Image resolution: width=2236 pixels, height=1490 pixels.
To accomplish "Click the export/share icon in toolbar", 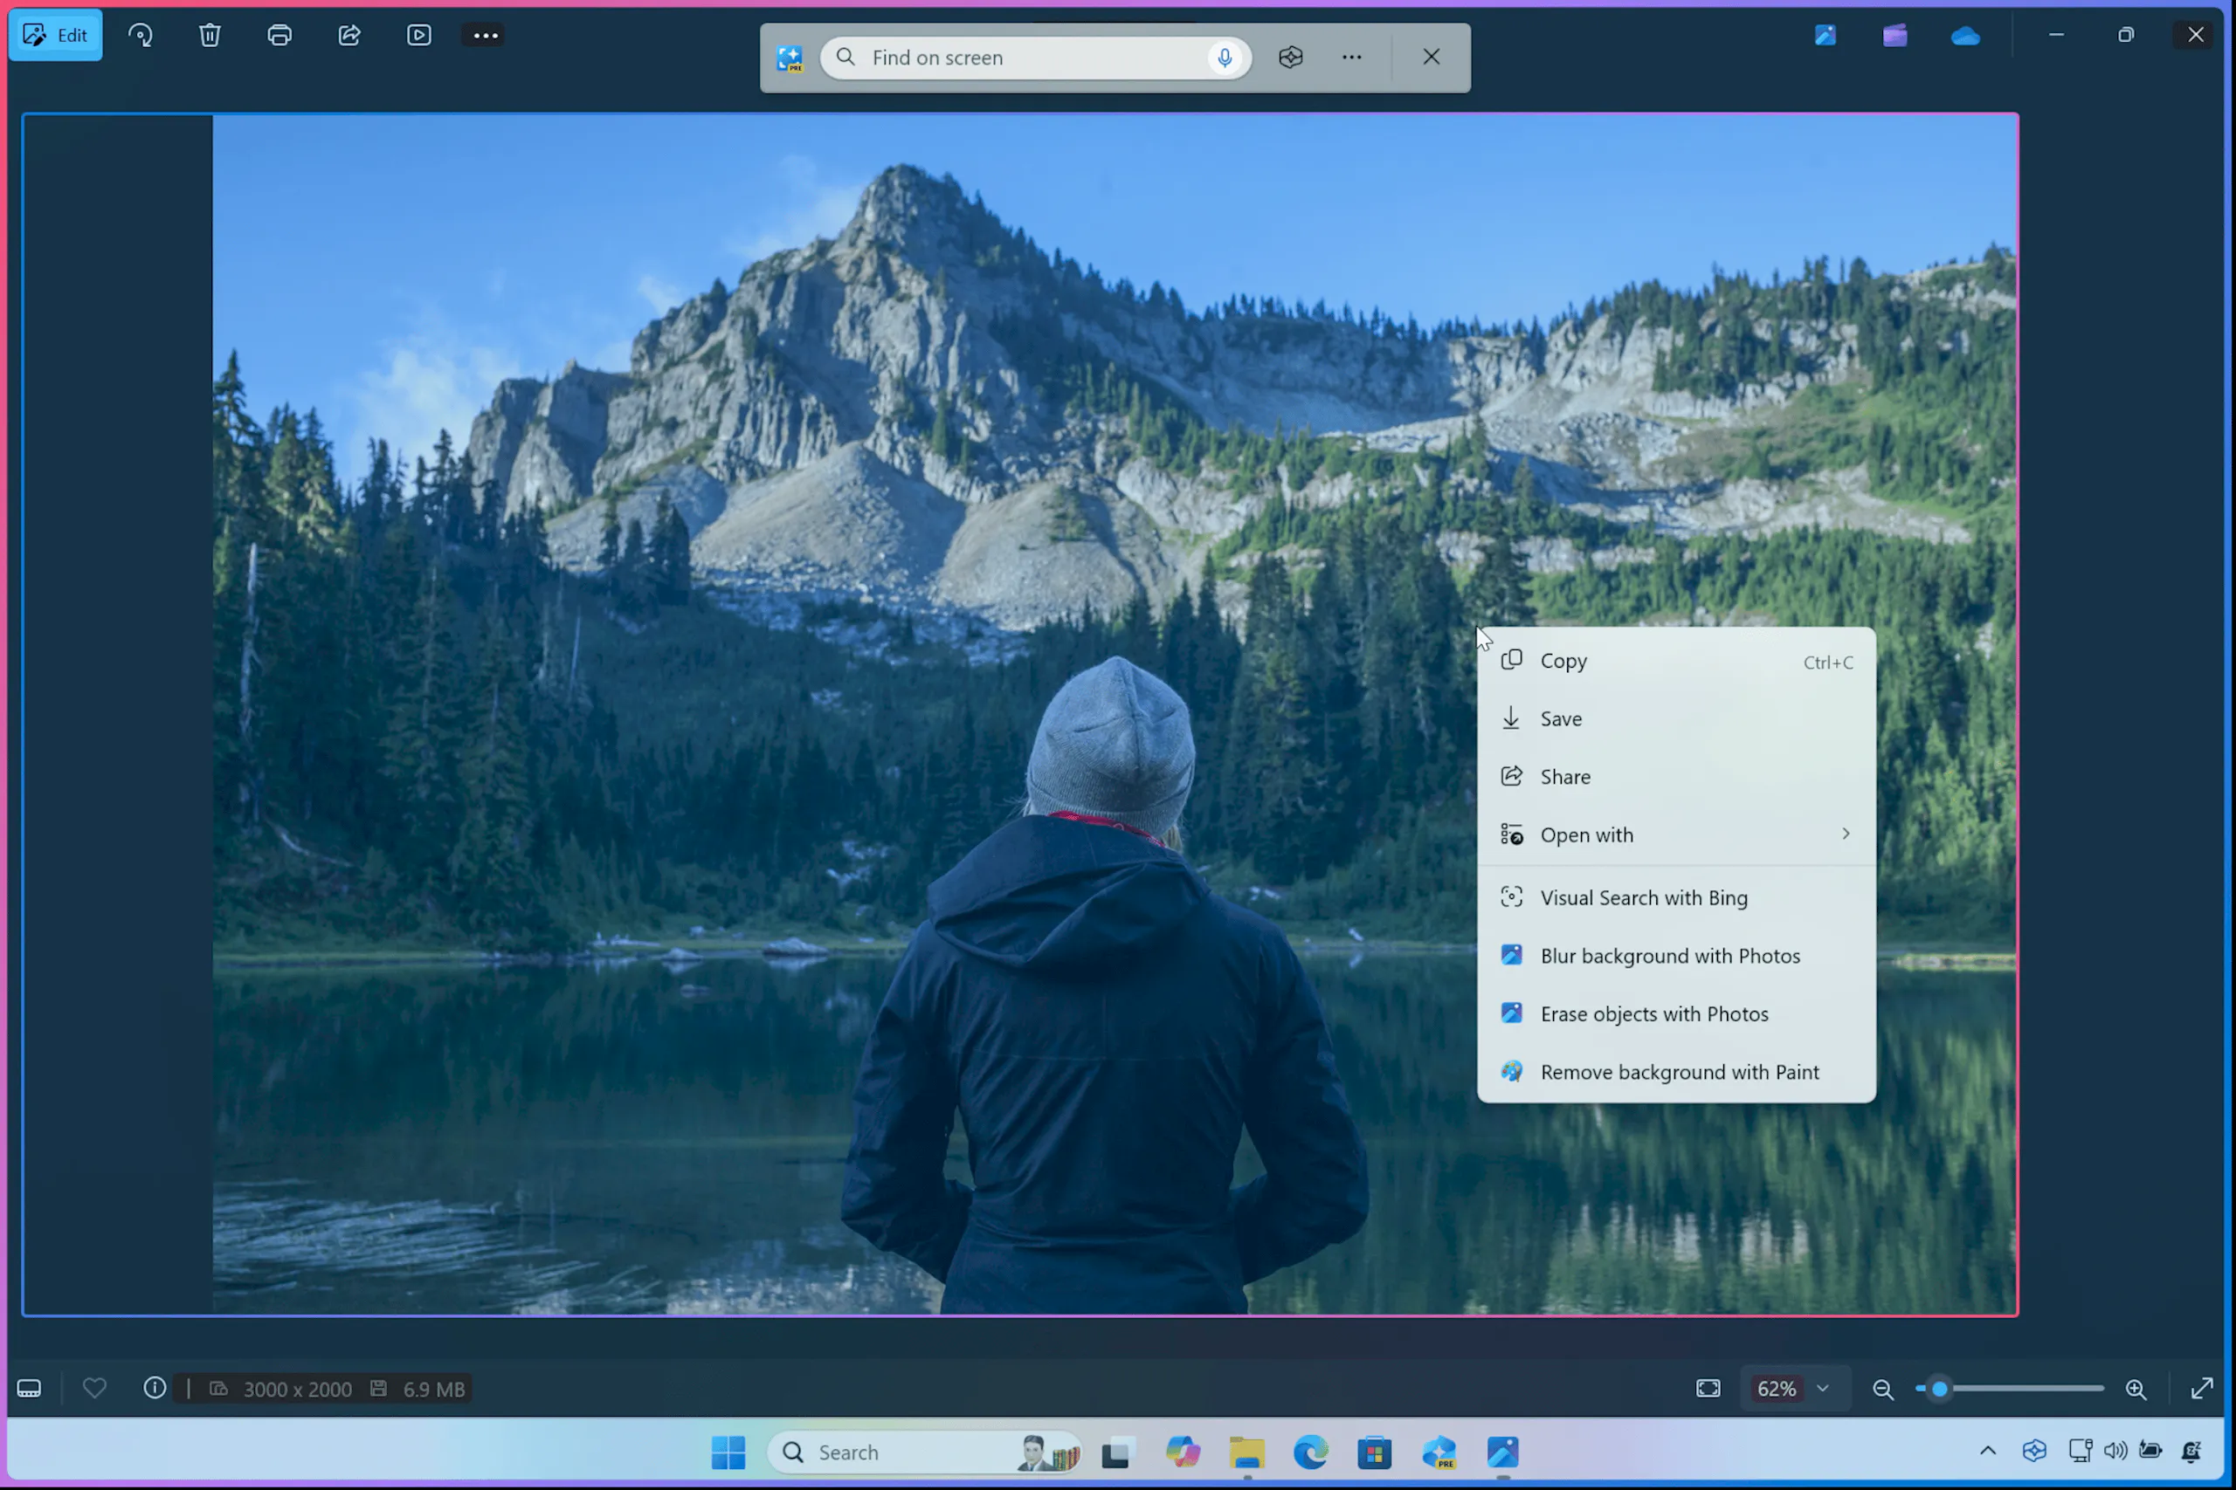I will tap(349, 35).
